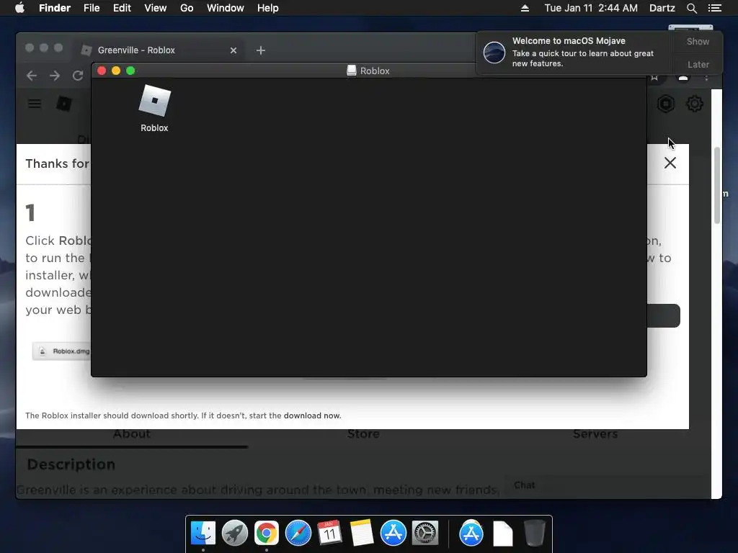Open the Trash in the Dock
This screenshot has width=738, height=553.
point(535,534)
